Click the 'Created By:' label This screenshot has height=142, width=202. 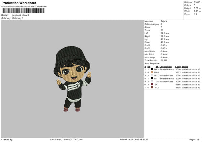7,140
